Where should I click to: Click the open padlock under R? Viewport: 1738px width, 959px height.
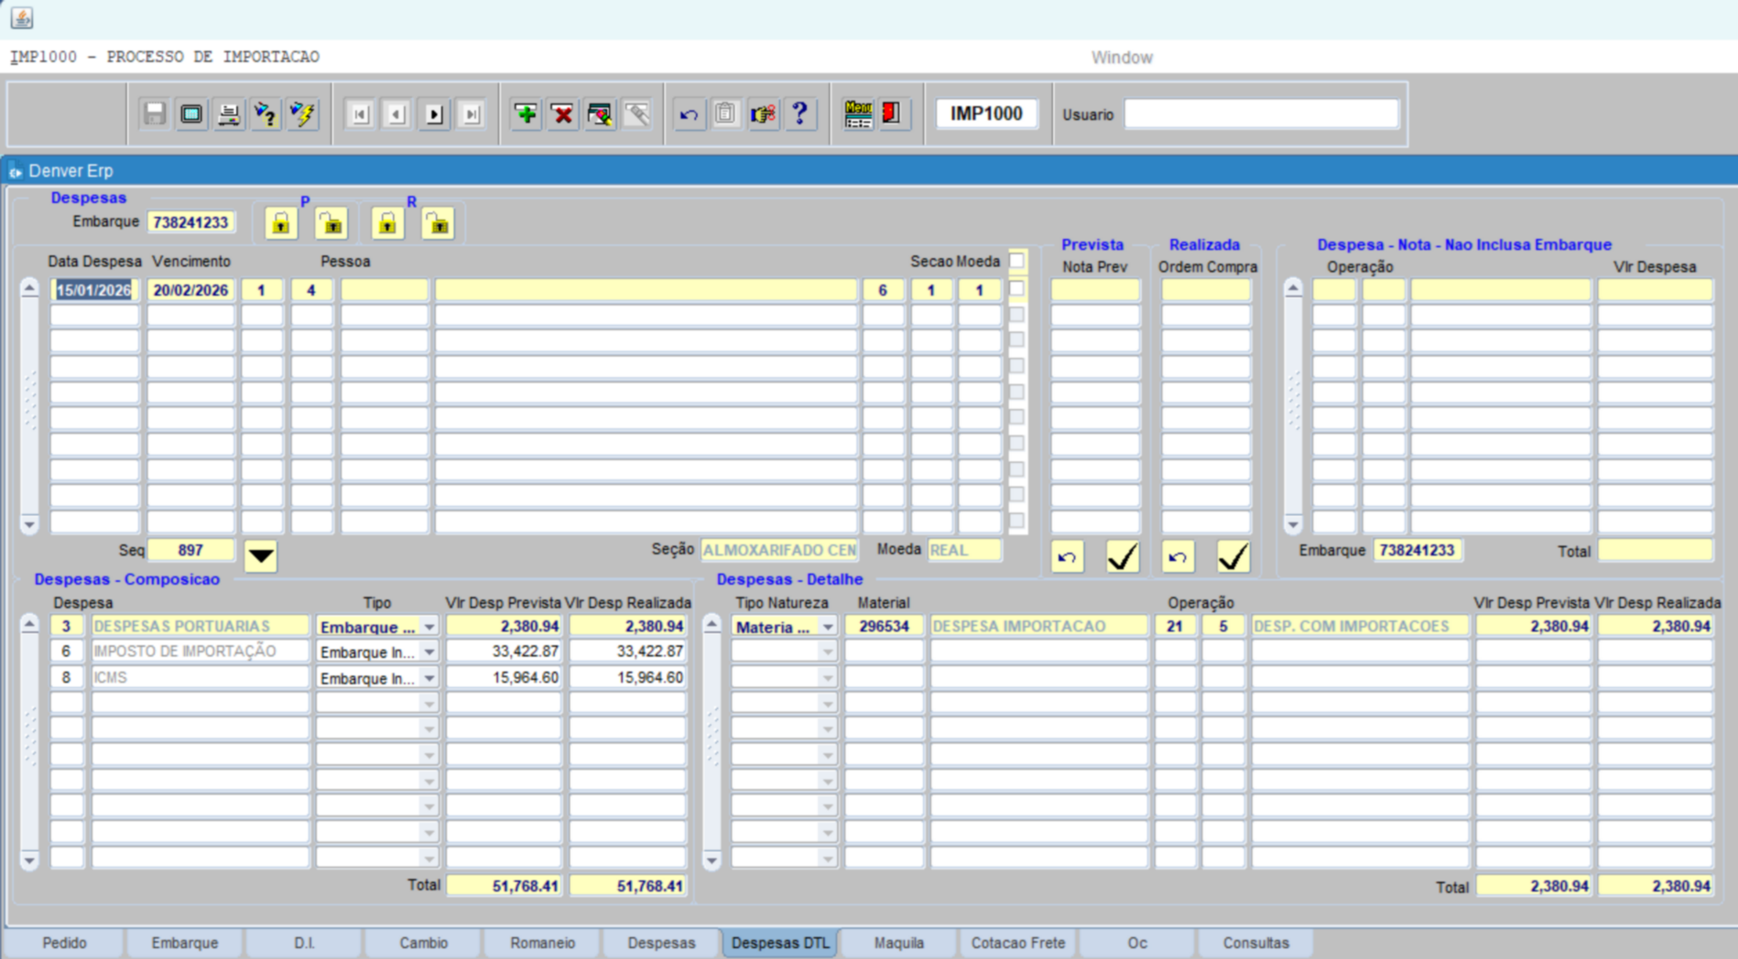click(438, 223)
